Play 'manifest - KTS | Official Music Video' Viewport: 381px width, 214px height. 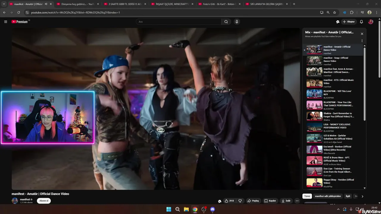click(333, 83)
